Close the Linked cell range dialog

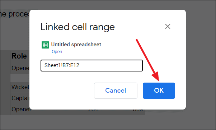click(168, 27)
